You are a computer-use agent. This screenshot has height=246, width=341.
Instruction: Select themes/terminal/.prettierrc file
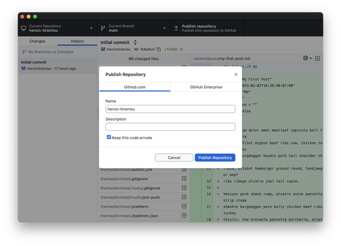(x=143, y=206)
